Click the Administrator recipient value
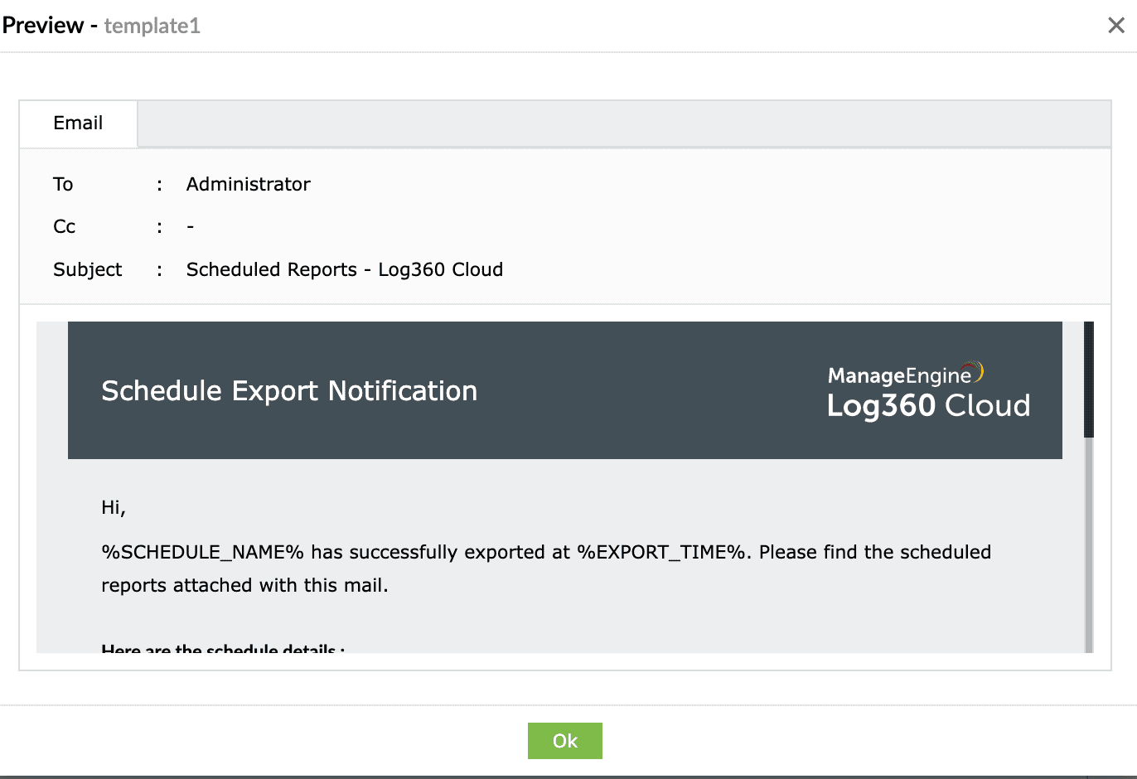Screen dimensions: 1137x779 pyautogui.click(x=248, y=184)
